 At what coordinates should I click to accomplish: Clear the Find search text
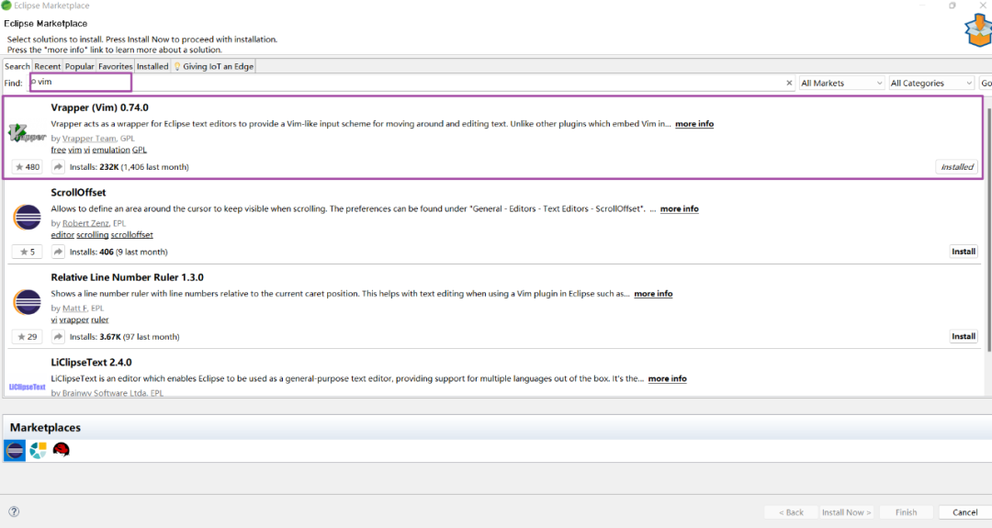pos(789,83)
